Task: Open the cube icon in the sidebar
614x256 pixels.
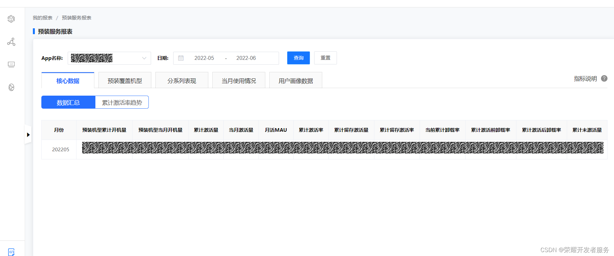Action: tap(11, 19)
